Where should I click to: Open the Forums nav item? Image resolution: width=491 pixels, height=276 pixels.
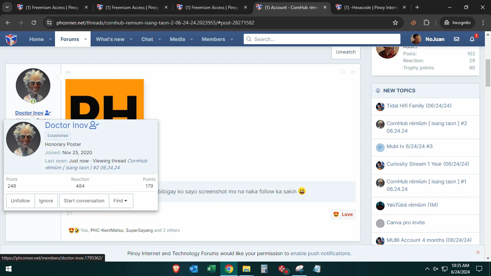(x=69, y=39)
